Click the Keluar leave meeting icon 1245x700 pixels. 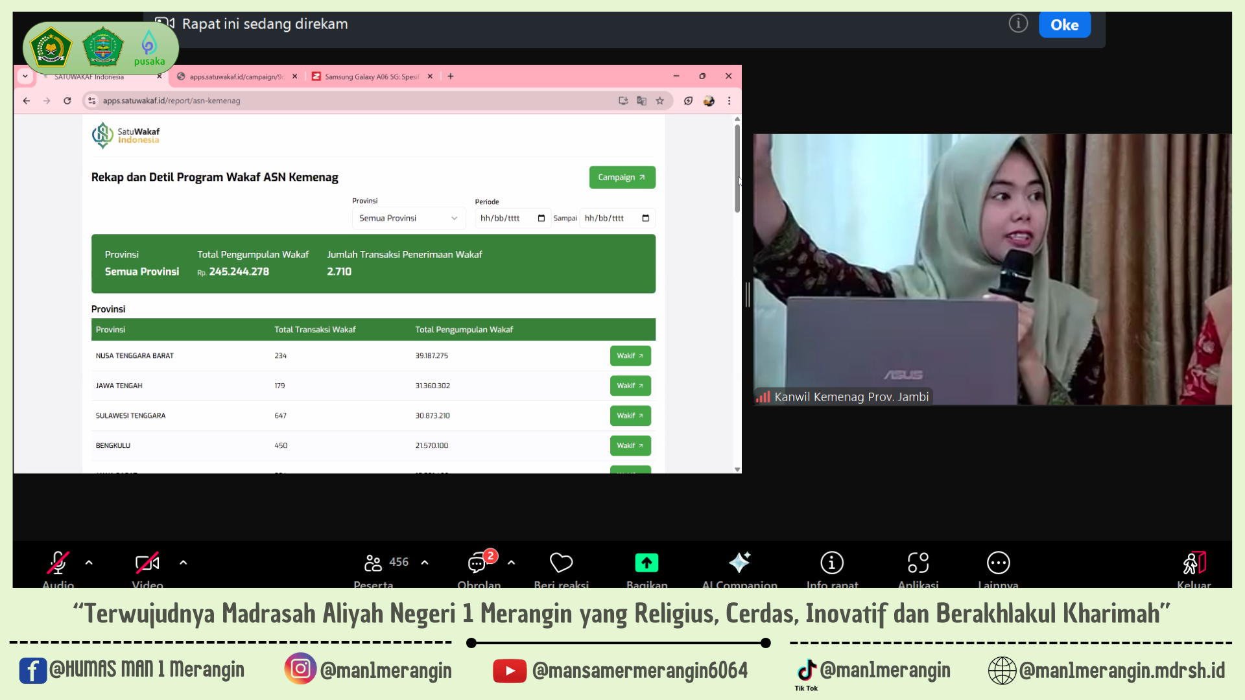[x=1194, y=563]
